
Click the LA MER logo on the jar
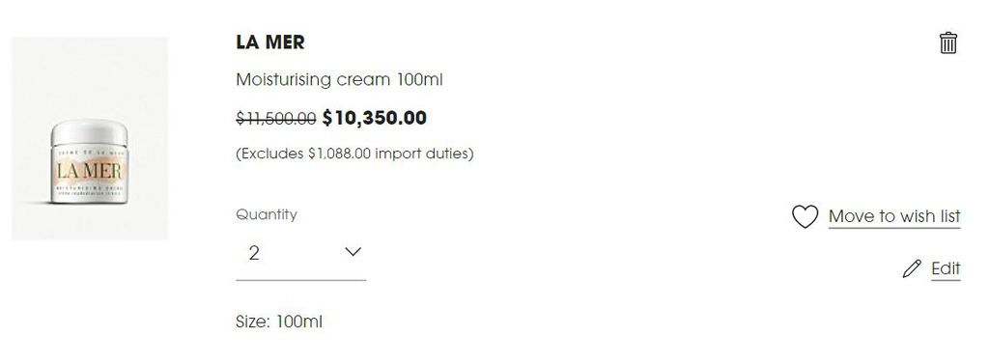click(x=89, y=171)
